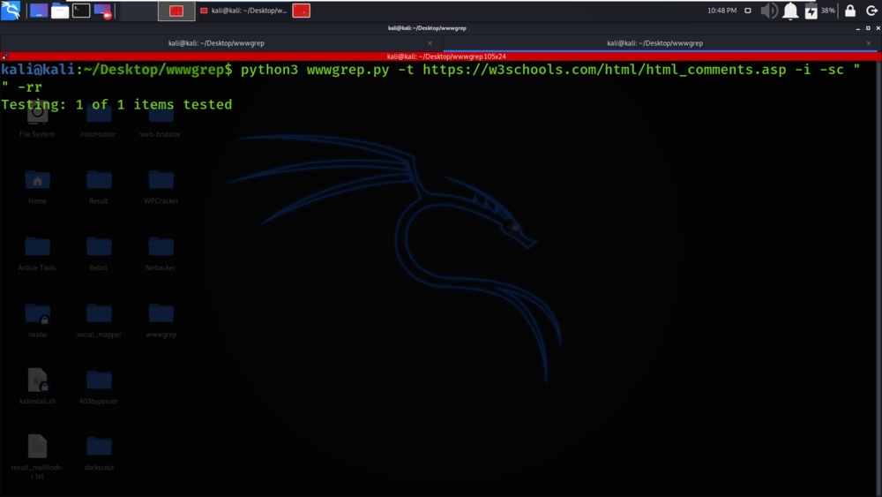The width and height of the screenshot is (882, 497).
Task: Open battery power manager icon
Action: pyautogui.click(x=811, y=11)
